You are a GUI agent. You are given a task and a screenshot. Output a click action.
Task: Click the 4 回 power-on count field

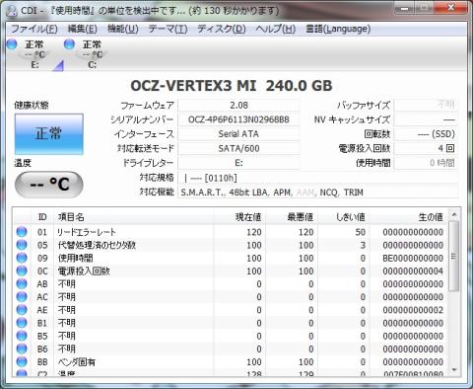[x=426, y=148]
